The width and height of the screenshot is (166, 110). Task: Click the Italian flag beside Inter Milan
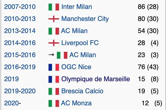54,7
